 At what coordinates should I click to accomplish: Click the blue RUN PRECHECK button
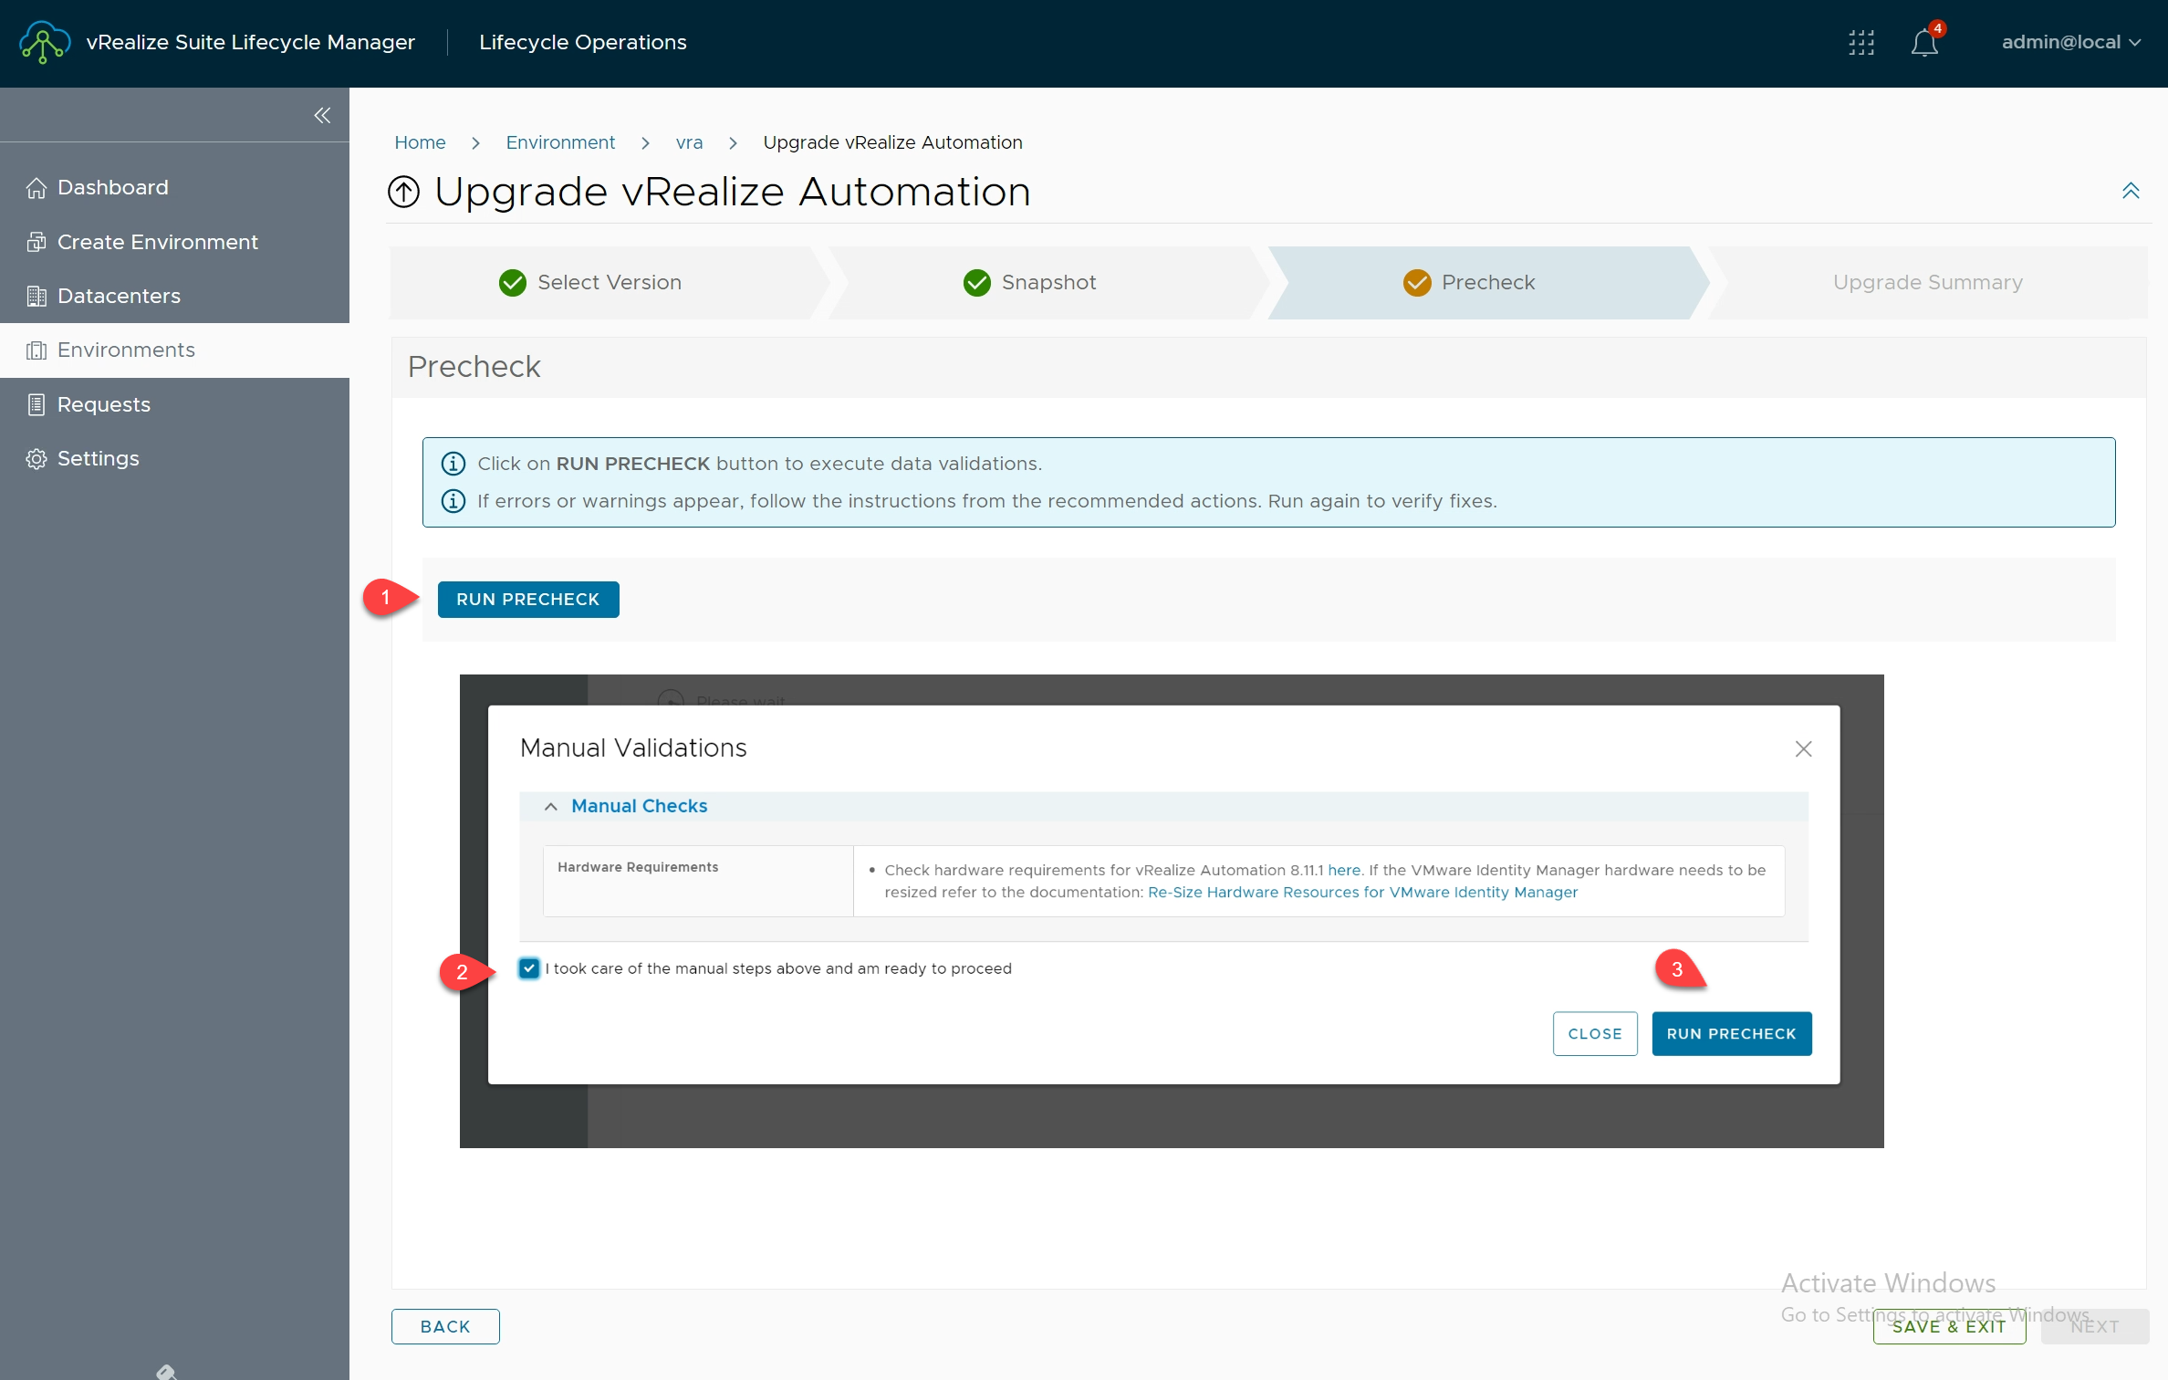point(528,600)
